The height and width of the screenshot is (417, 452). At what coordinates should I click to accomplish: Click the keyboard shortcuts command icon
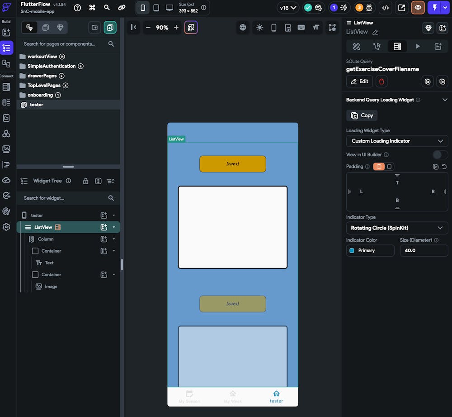92,8
